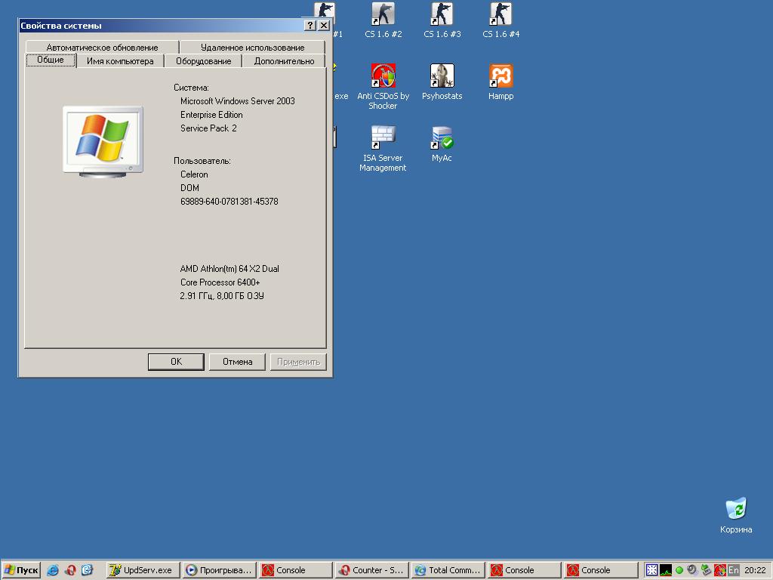Click the Core Processor 6400+ text

[x=220, y=282]
